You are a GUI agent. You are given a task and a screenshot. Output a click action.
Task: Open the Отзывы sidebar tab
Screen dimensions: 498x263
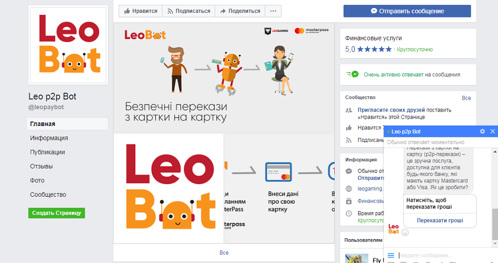[x=41, y=166]
